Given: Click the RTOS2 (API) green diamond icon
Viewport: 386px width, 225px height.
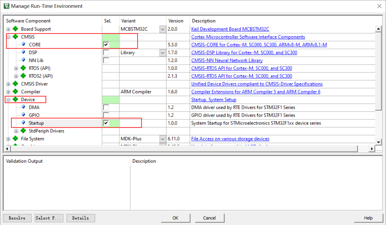Looking at the screenshot, I should click(x=23, y=76).
